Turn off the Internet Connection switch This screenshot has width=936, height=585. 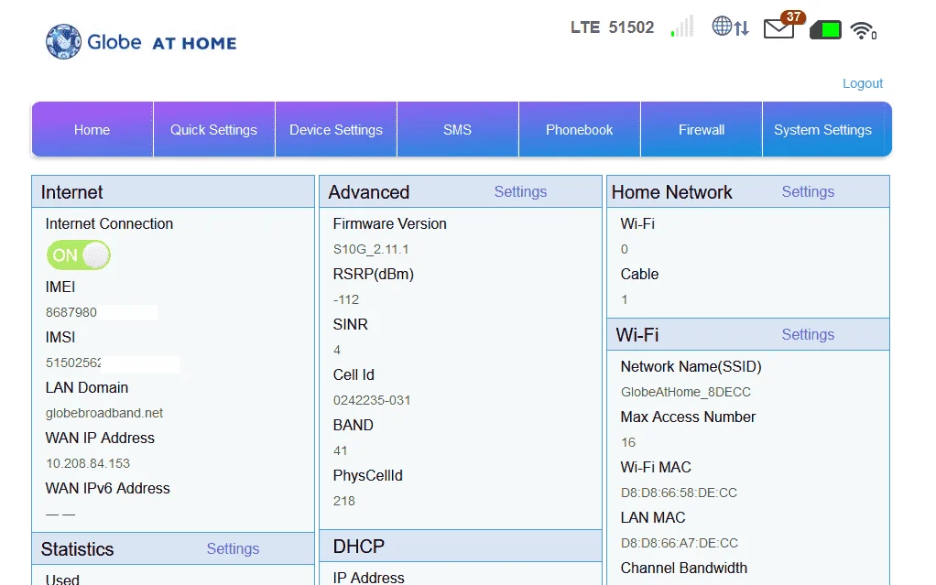pyautogui.click(x=79, y=255)
